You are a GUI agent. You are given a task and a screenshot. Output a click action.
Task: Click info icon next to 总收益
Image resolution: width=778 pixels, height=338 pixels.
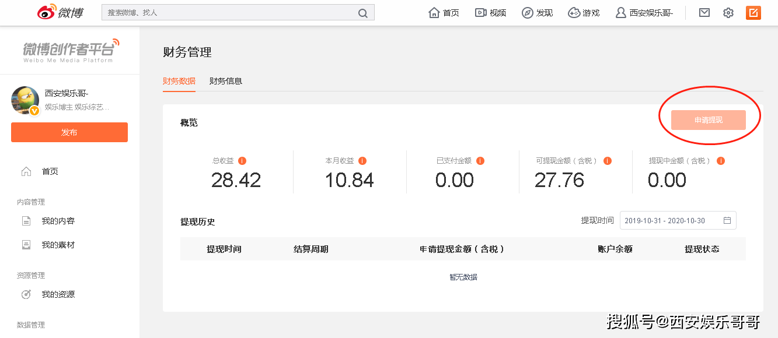(x=242, y=161)
